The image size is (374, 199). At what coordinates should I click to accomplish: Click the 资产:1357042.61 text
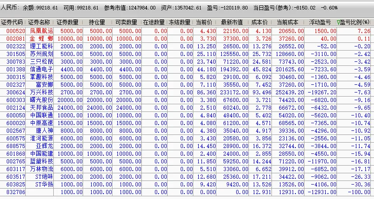coord(181,8)
